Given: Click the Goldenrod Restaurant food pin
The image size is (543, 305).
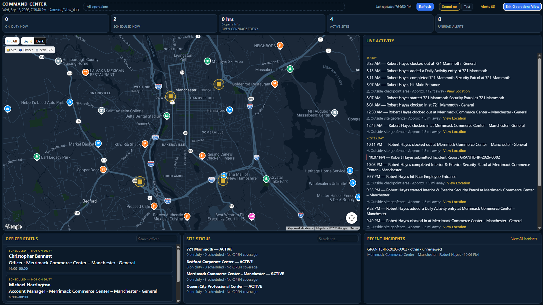Looking at the screenshot, I should [x=275, y=83].
